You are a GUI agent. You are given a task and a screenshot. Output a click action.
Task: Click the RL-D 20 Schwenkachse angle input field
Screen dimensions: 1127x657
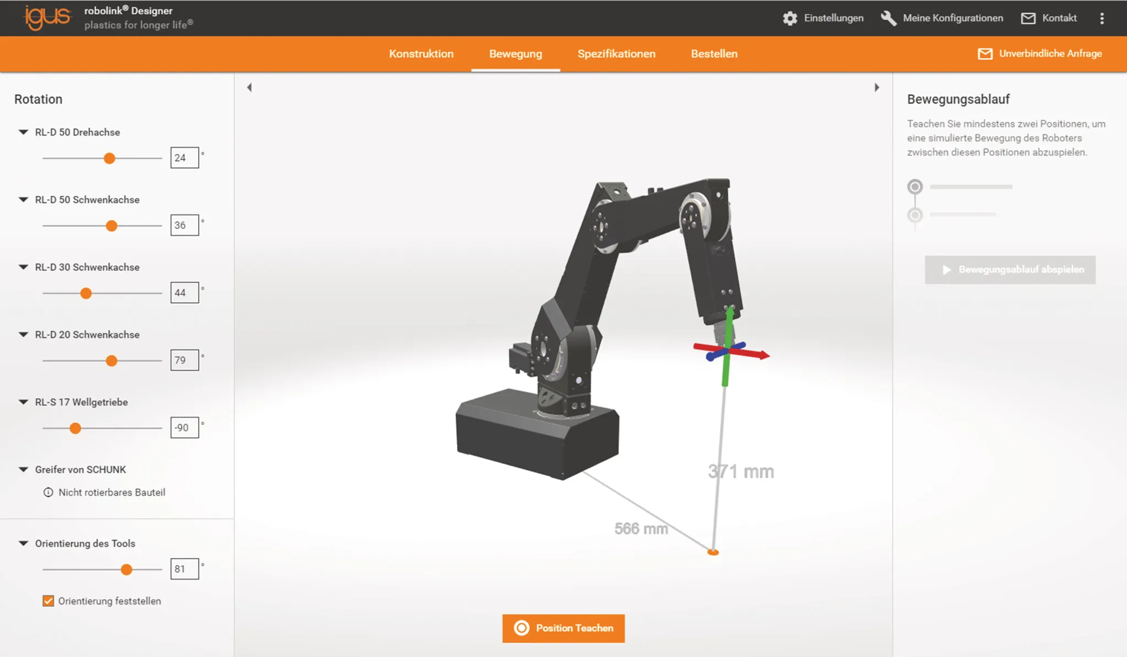pos(184,360)
